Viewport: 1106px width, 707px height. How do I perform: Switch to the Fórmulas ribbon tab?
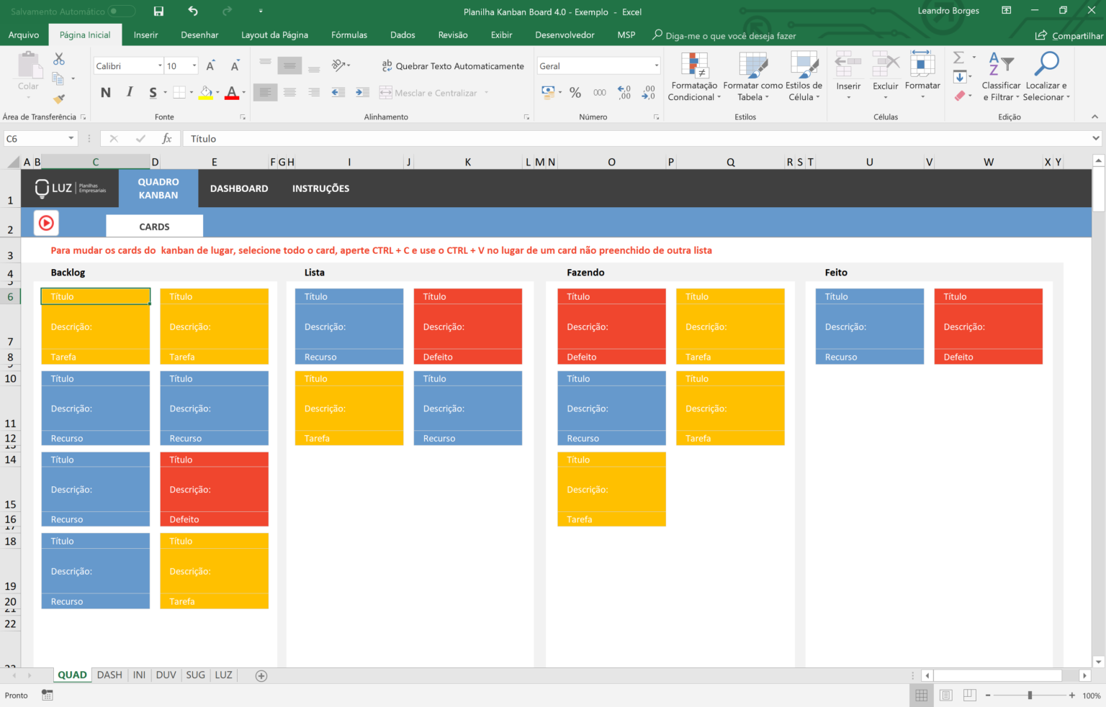349,35
